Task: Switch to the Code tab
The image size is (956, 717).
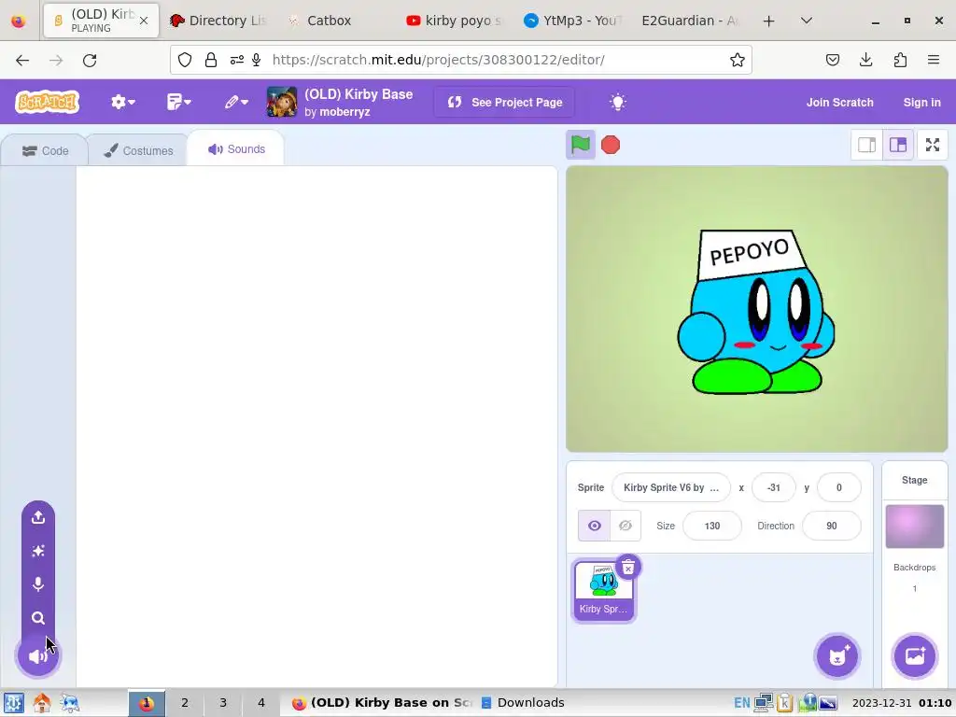Action: tap(45, 150)
